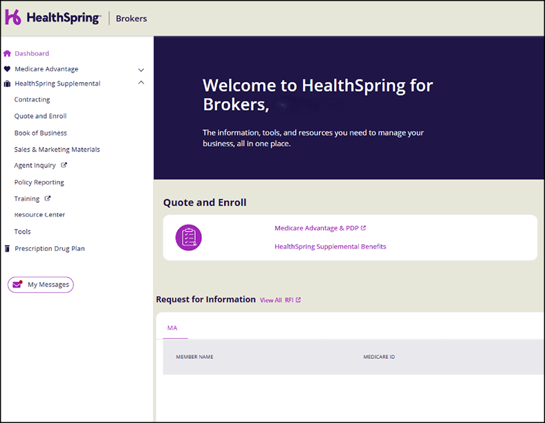Click the HealthSpring wordmark in header
The height and width of the screenshot is (423, 545).
point(64,18)
